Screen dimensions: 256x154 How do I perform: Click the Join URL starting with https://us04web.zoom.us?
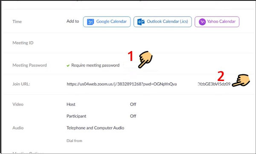122,84
